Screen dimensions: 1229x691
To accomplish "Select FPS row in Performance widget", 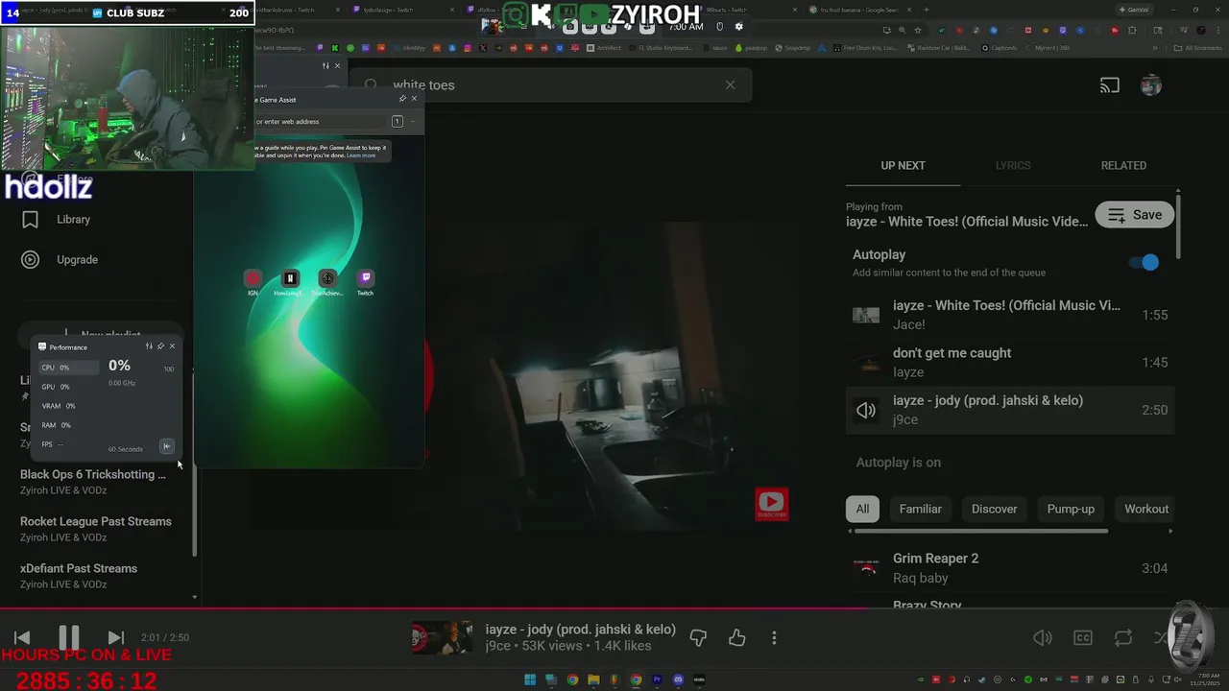I will point(68,444).
